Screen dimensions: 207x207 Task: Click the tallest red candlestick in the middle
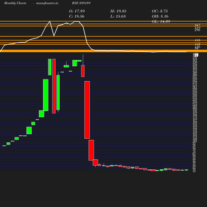pyautogui.click(x=87, y=110)
